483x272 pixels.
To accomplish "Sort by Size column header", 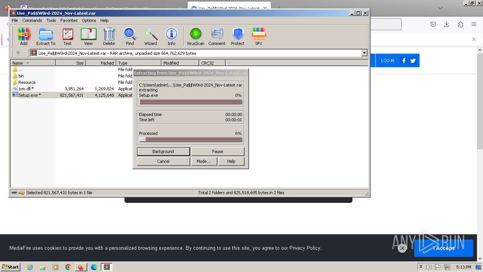I will click(x=71, y=63).
